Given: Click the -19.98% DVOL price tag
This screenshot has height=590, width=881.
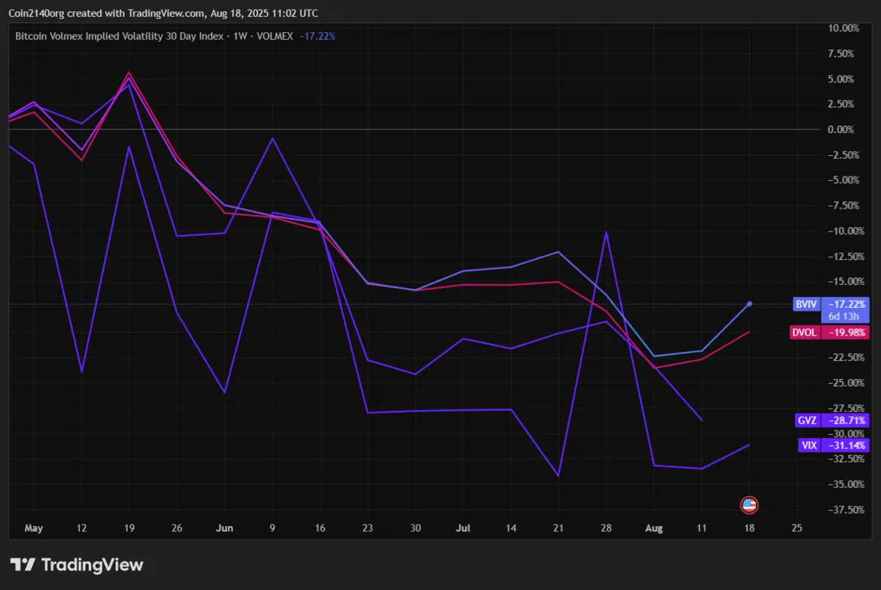Looking at the screenshot, I should 846,332.
